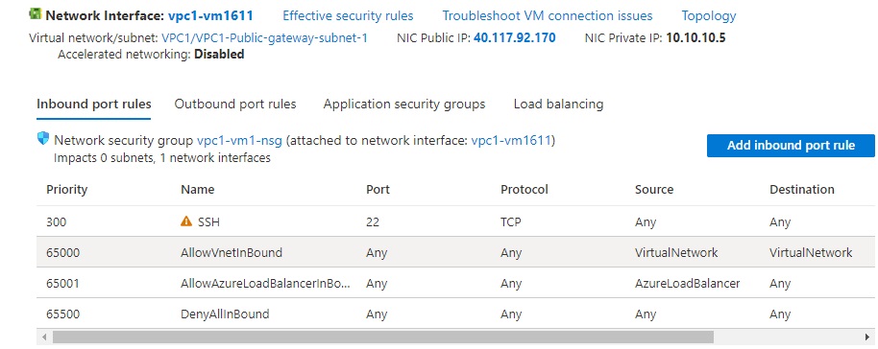Select the DenyAllInBound rule
This screenshot has width=878, height=349.
[225, 314]
